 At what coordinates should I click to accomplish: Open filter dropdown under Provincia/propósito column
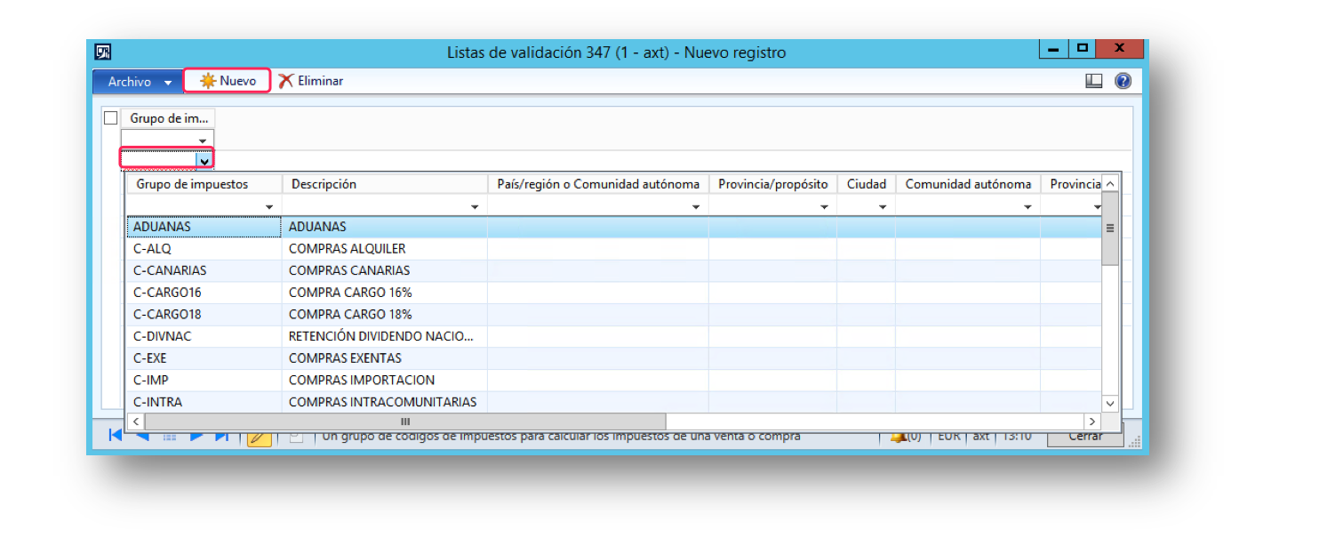click(824, 207)
